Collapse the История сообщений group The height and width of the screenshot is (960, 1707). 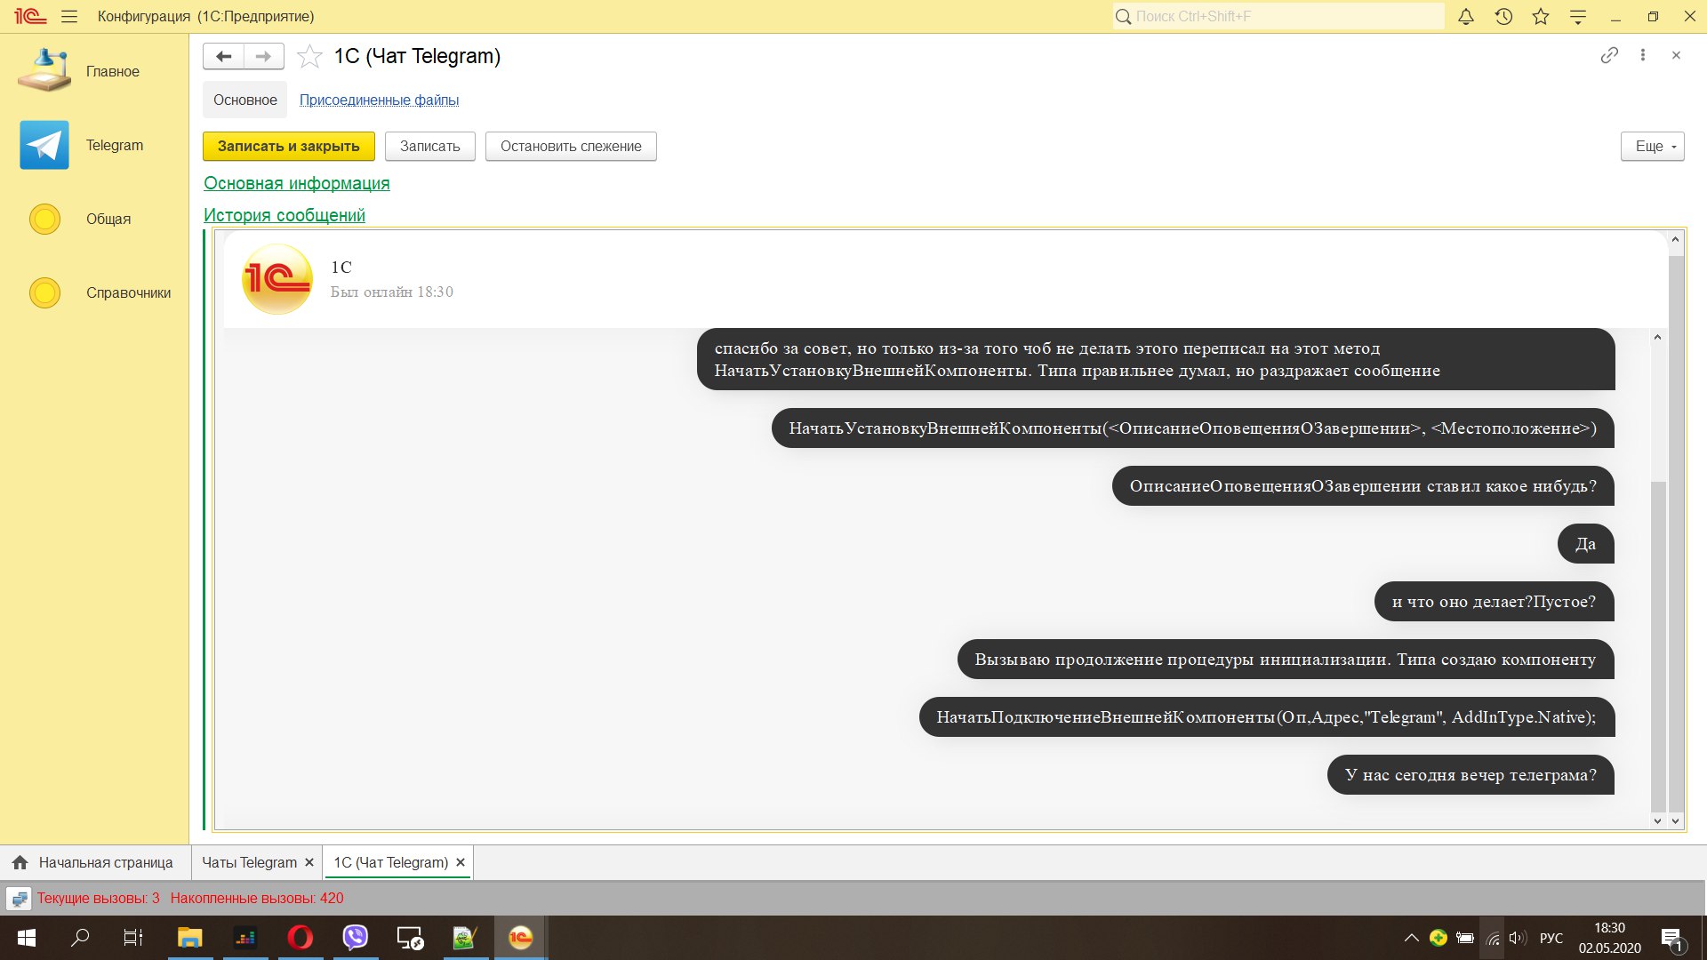[x=284, y=215]
